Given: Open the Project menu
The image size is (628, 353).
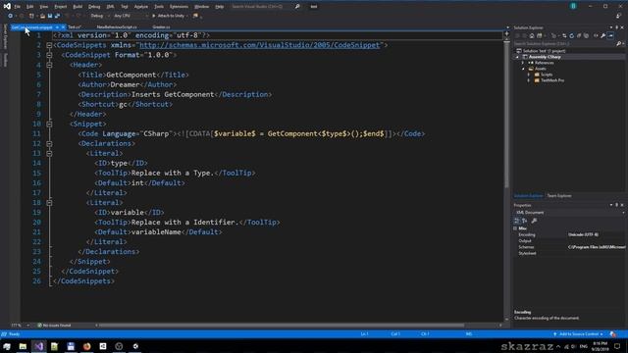Looking at the screenshot, I should click(61, 7).
